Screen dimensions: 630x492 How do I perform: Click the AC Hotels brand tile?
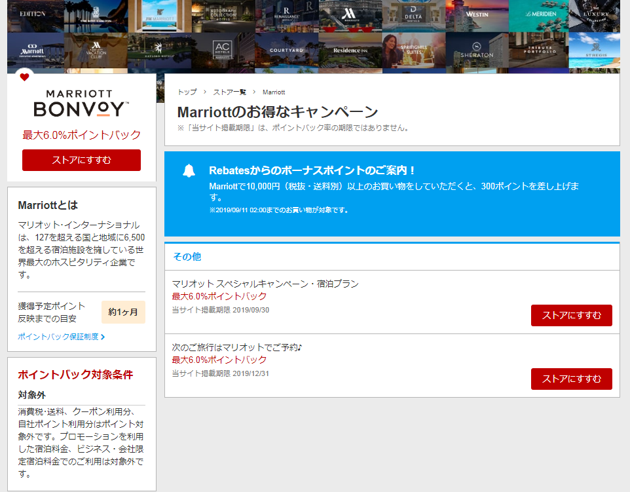point(223,52)
